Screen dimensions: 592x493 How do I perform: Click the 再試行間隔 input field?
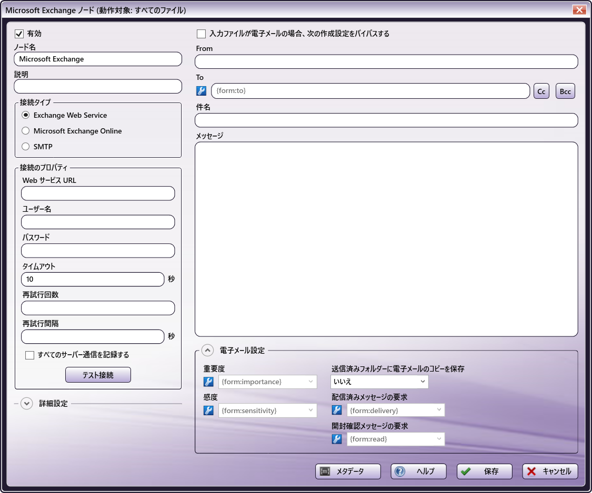[x=93, y=337]
